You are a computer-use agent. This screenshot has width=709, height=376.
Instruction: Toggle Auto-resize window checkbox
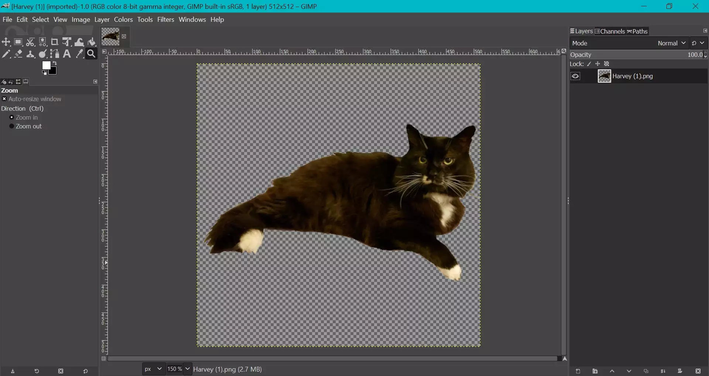tap(4, 99)
